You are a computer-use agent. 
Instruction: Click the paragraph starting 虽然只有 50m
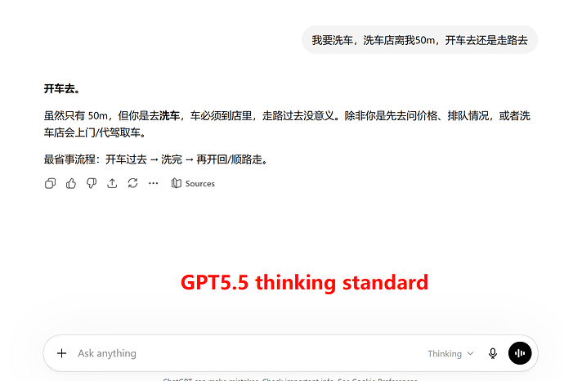pyautogui.click(x=287, y=124)
